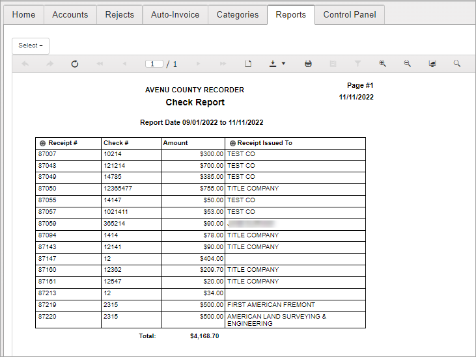The image size is (476, 357).
Task: Open the Export download dropdown
Action: (277, 64)
